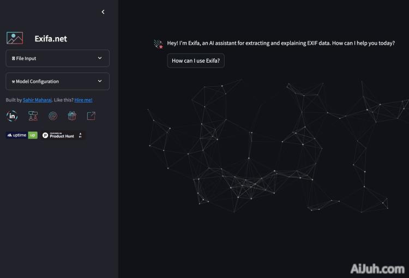Click the File Input chevron arrow
This screenshot has width=409, height=278.
(x=100, y=58)
